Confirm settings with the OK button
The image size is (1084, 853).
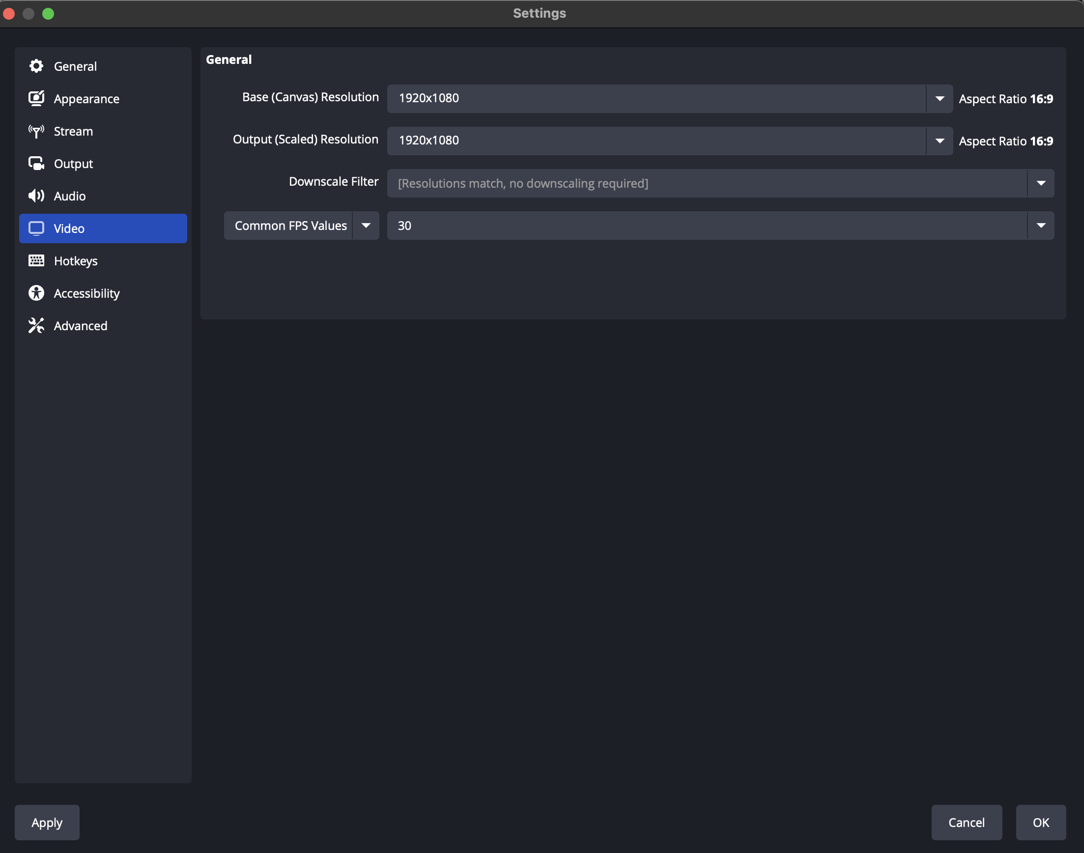click(1041, 823)
